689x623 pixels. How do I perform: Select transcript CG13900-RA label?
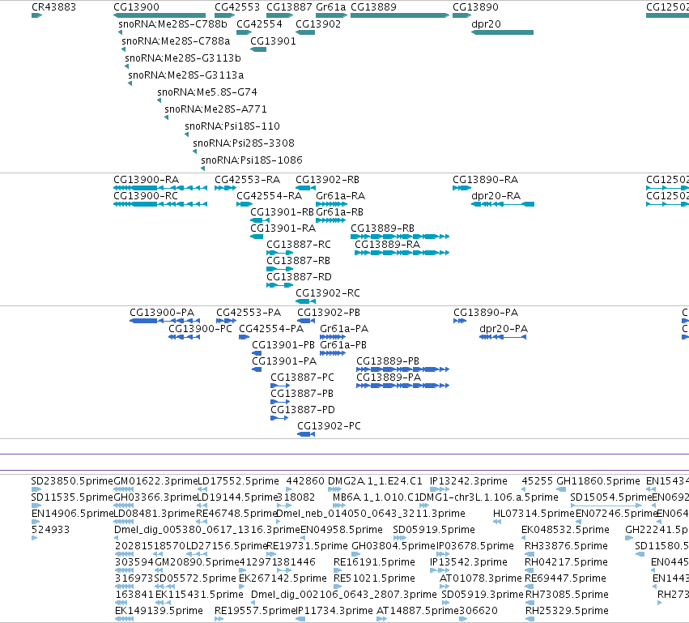point(146,180)
